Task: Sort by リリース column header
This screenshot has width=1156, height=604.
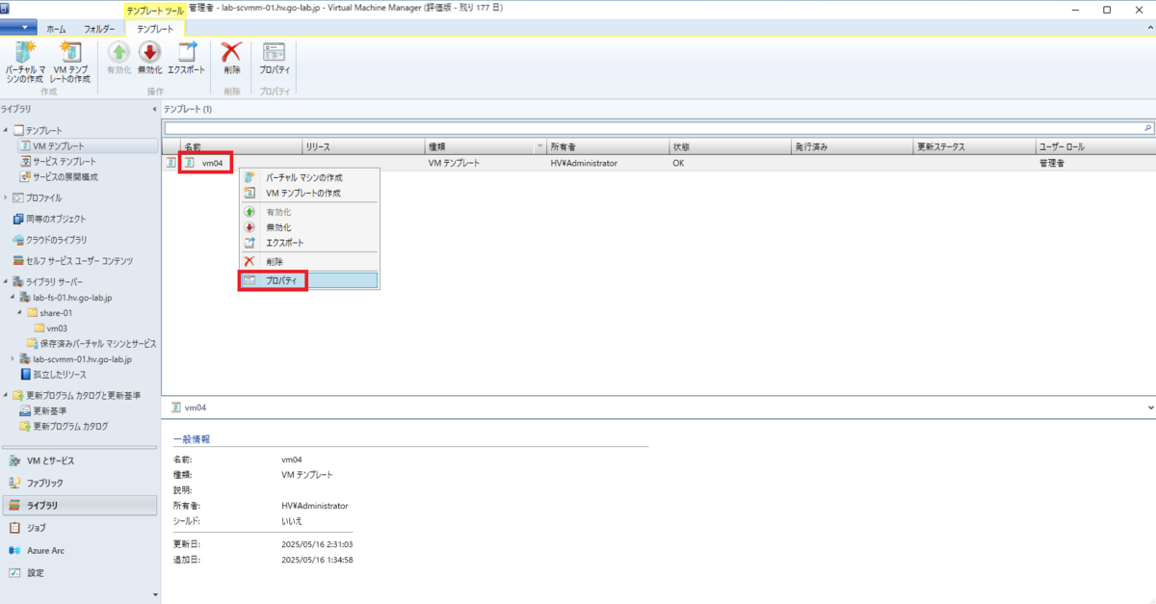Action: (363, 146)
